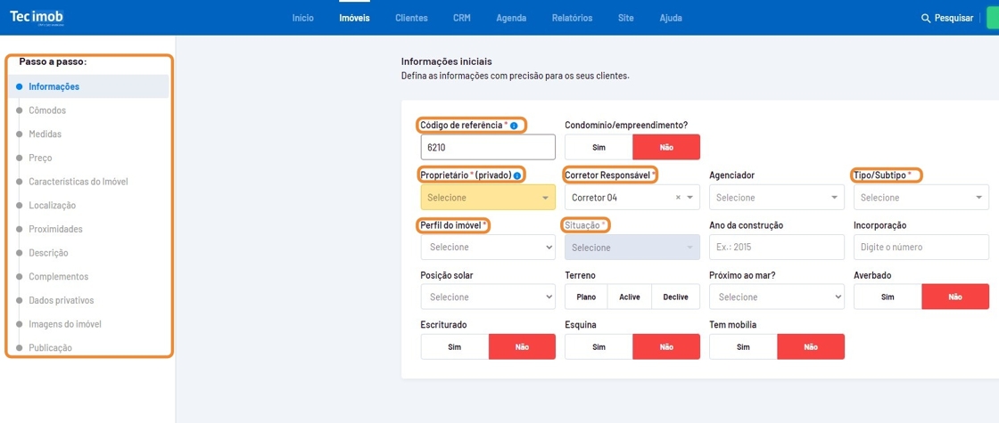Click the magnifier icon beside Pesquisar
The image size is (999, 423).
point(926,18)
